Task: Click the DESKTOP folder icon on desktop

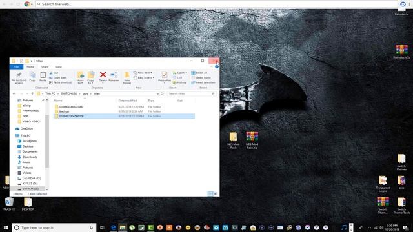Action: pyautogui.click(x=28, y=204)
